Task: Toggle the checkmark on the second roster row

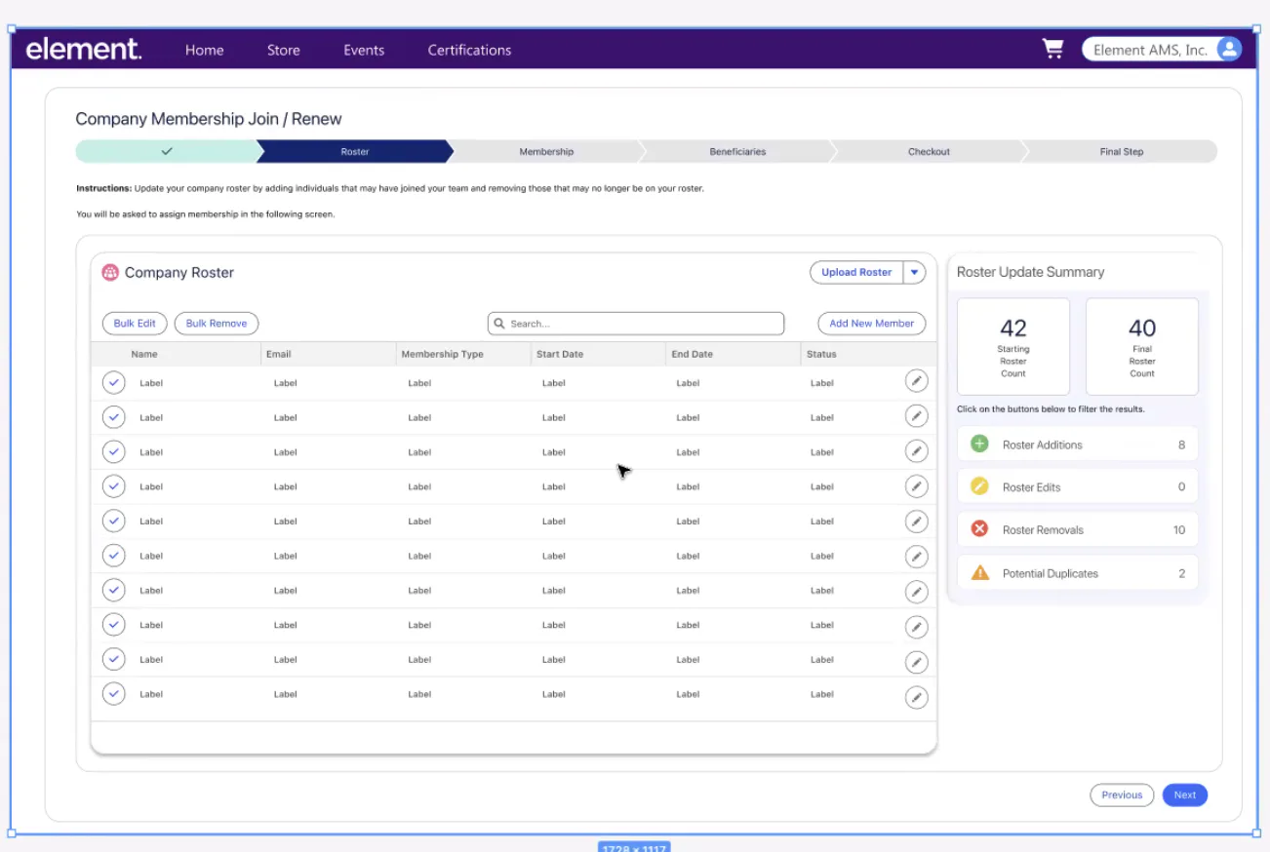Action: (x=114, y=417)
